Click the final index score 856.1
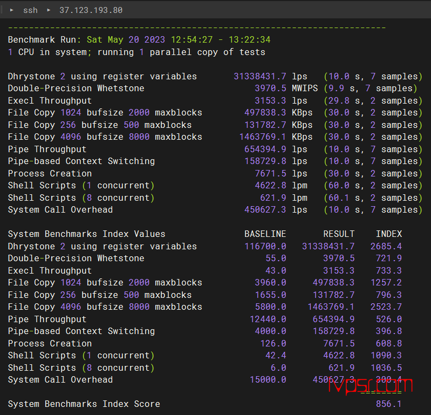431x415 pixels. point(389,404)
